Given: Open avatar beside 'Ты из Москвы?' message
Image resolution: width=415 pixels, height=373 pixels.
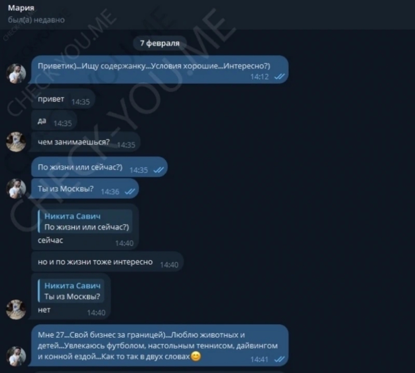Looking at the screenshot, I should tap(16, 189).
